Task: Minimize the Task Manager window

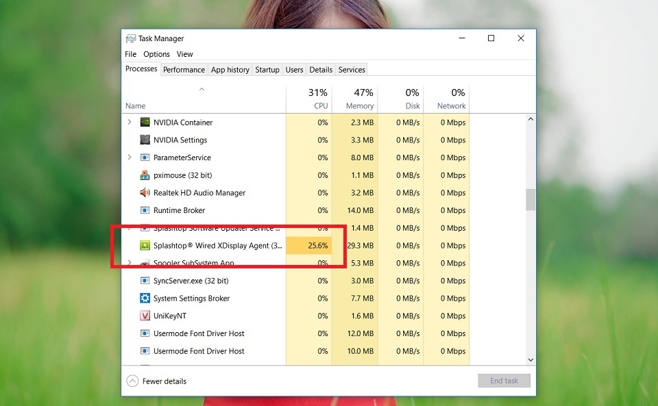Action: pos(462,38)
